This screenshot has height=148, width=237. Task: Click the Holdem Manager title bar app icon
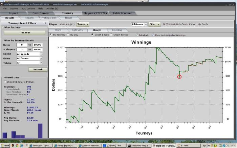click(1, 4)
